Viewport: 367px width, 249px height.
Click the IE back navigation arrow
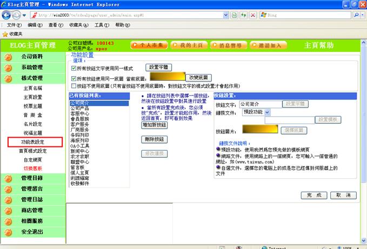(6, 15)
